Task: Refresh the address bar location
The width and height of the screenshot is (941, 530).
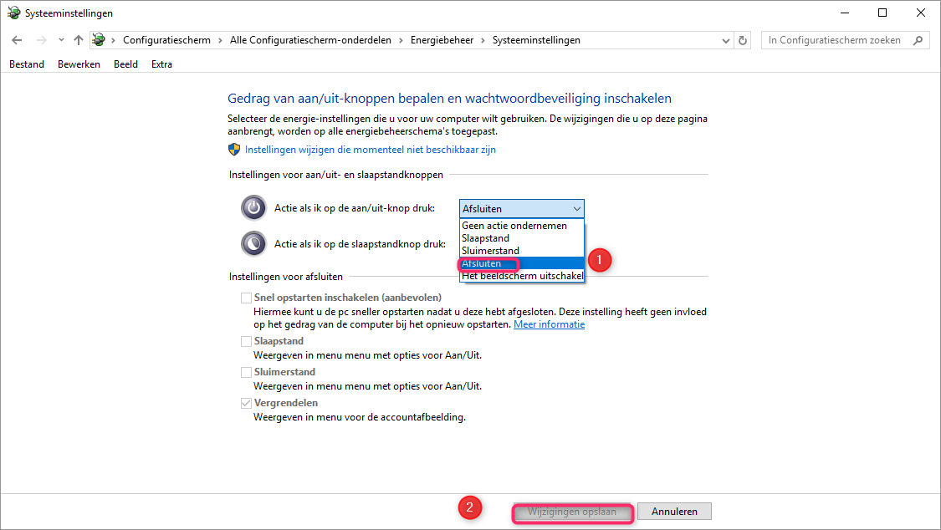Action: [x=743, y=40]
